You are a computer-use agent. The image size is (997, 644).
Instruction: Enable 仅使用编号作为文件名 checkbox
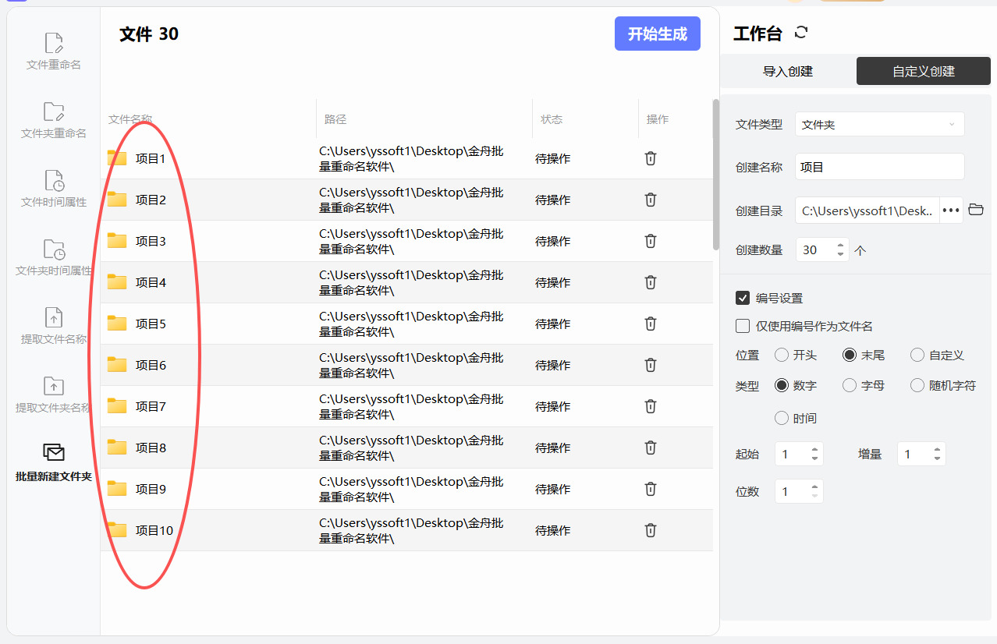pyautogui.click(x=743, y=326)
